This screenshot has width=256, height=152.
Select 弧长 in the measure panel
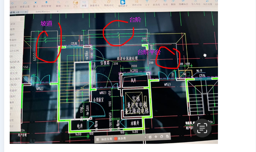coord(12,56)
